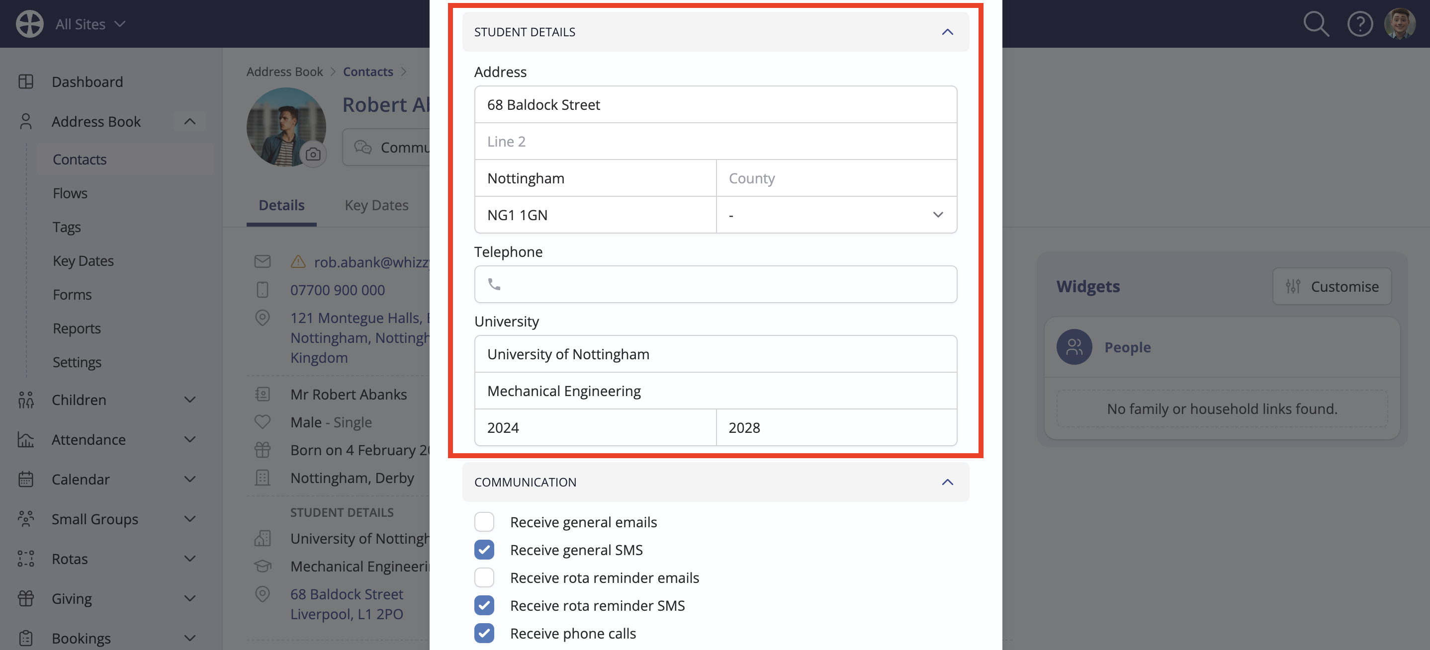This screenshot has width=1430, height=650.
Task: Switch to the Key Dates tab
Action: pyautogui.click(x=376, y=205)
